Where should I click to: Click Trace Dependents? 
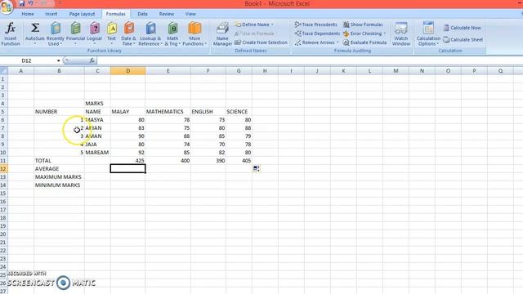(317, 33)
